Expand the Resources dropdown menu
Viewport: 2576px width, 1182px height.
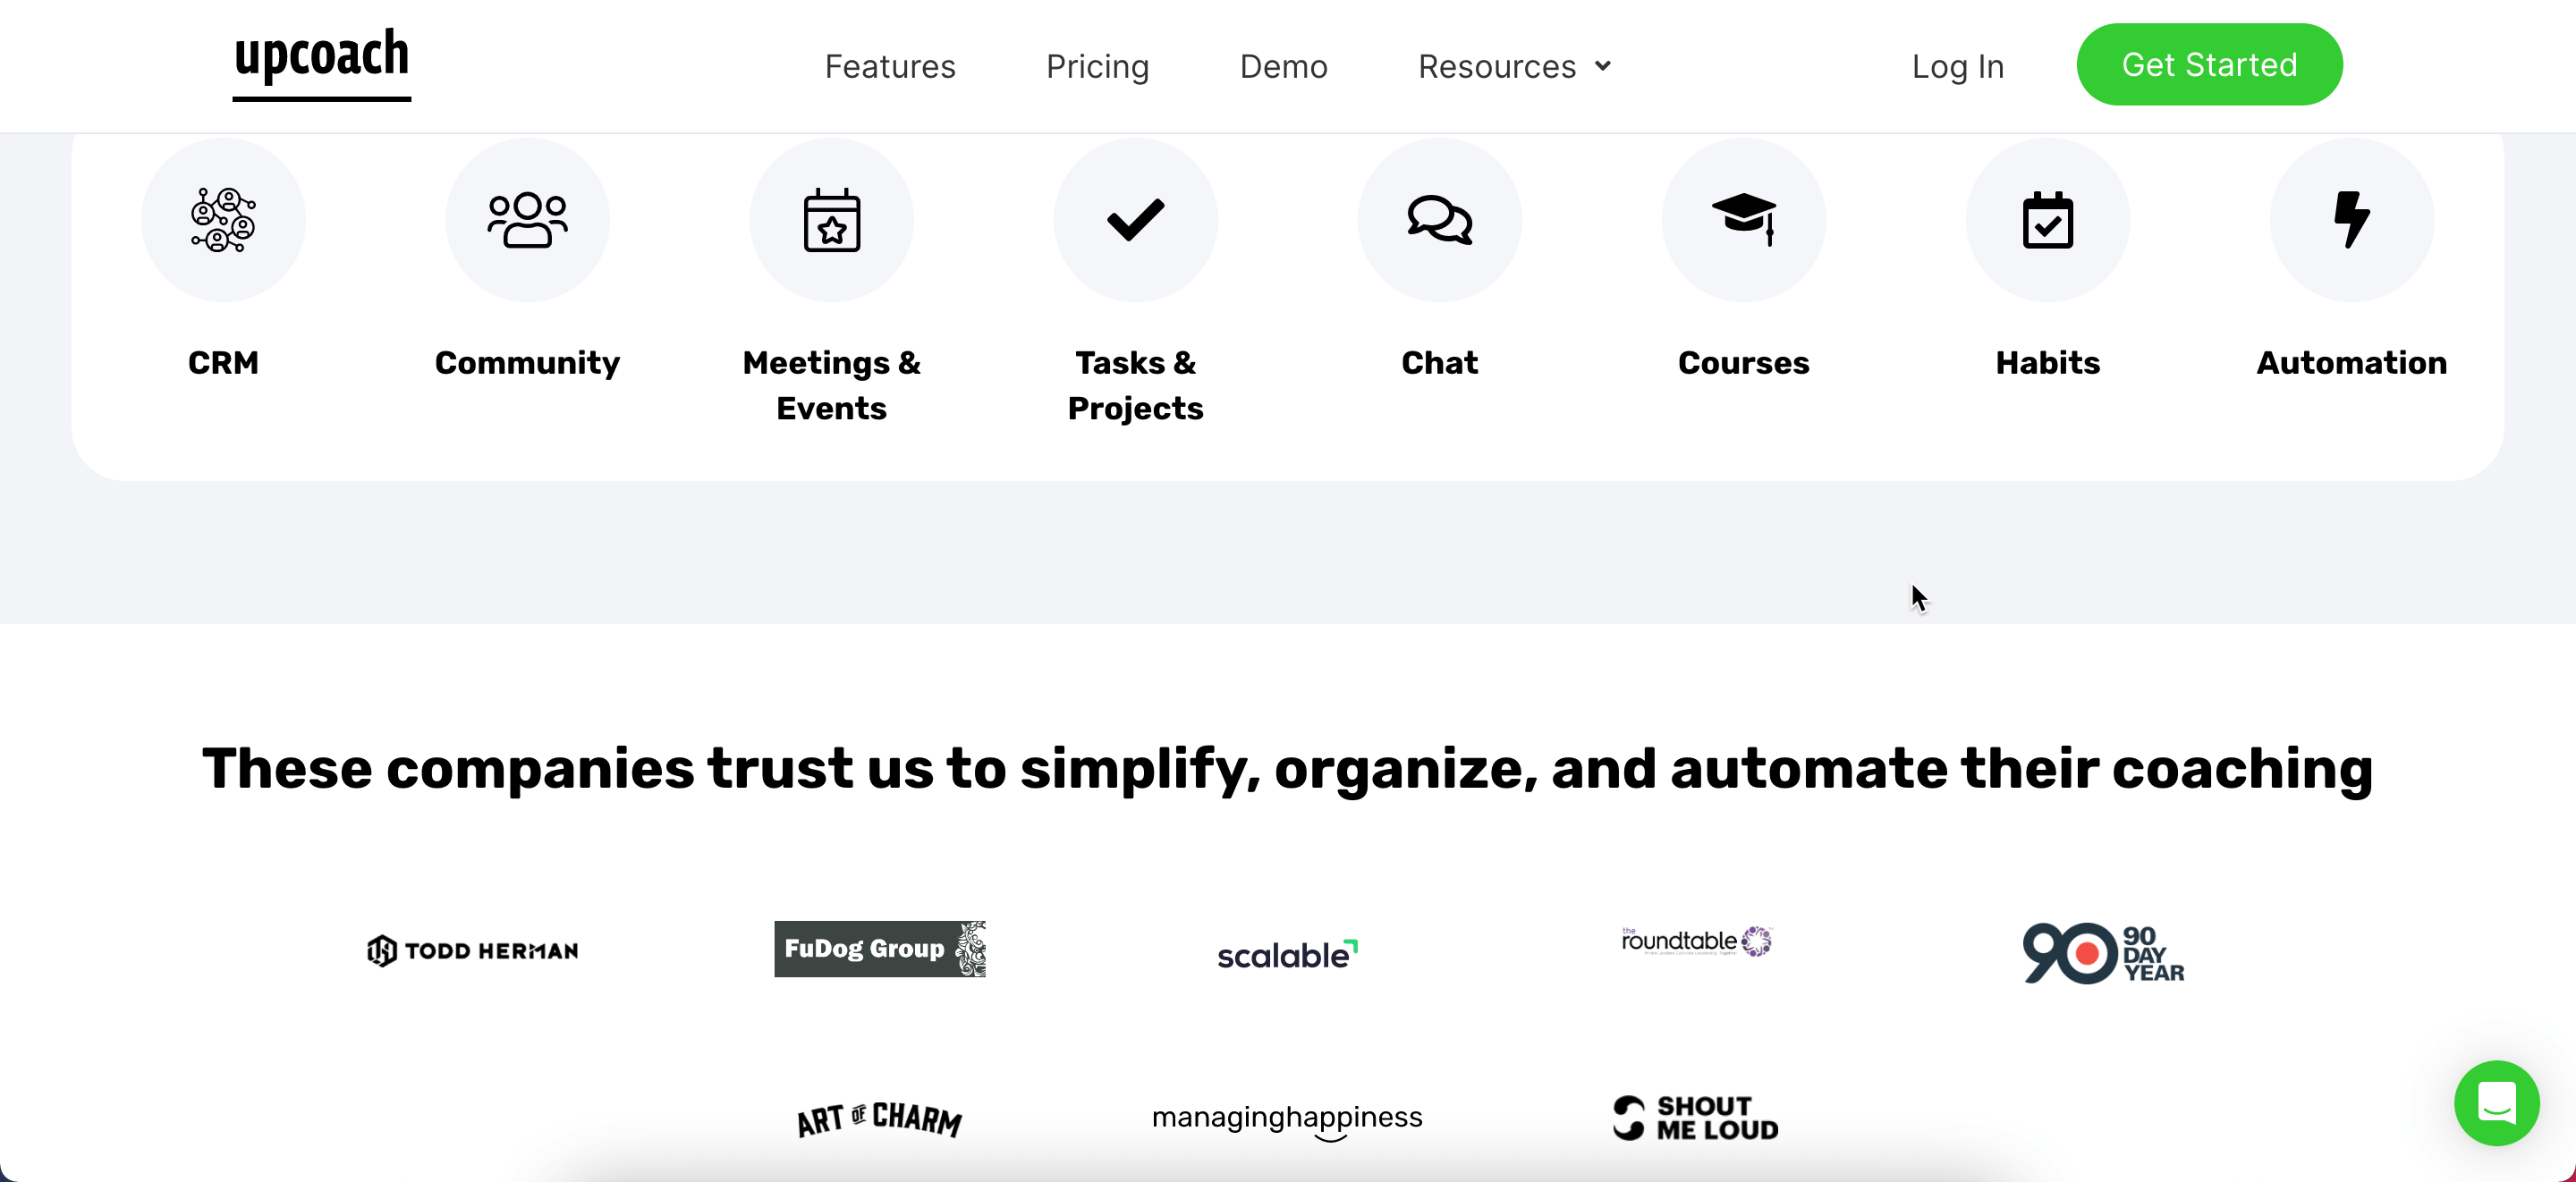(x=1514, y=66)
